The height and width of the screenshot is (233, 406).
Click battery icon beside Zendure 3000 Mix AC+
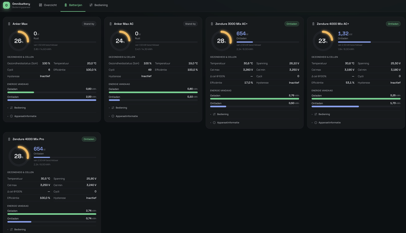212,24
